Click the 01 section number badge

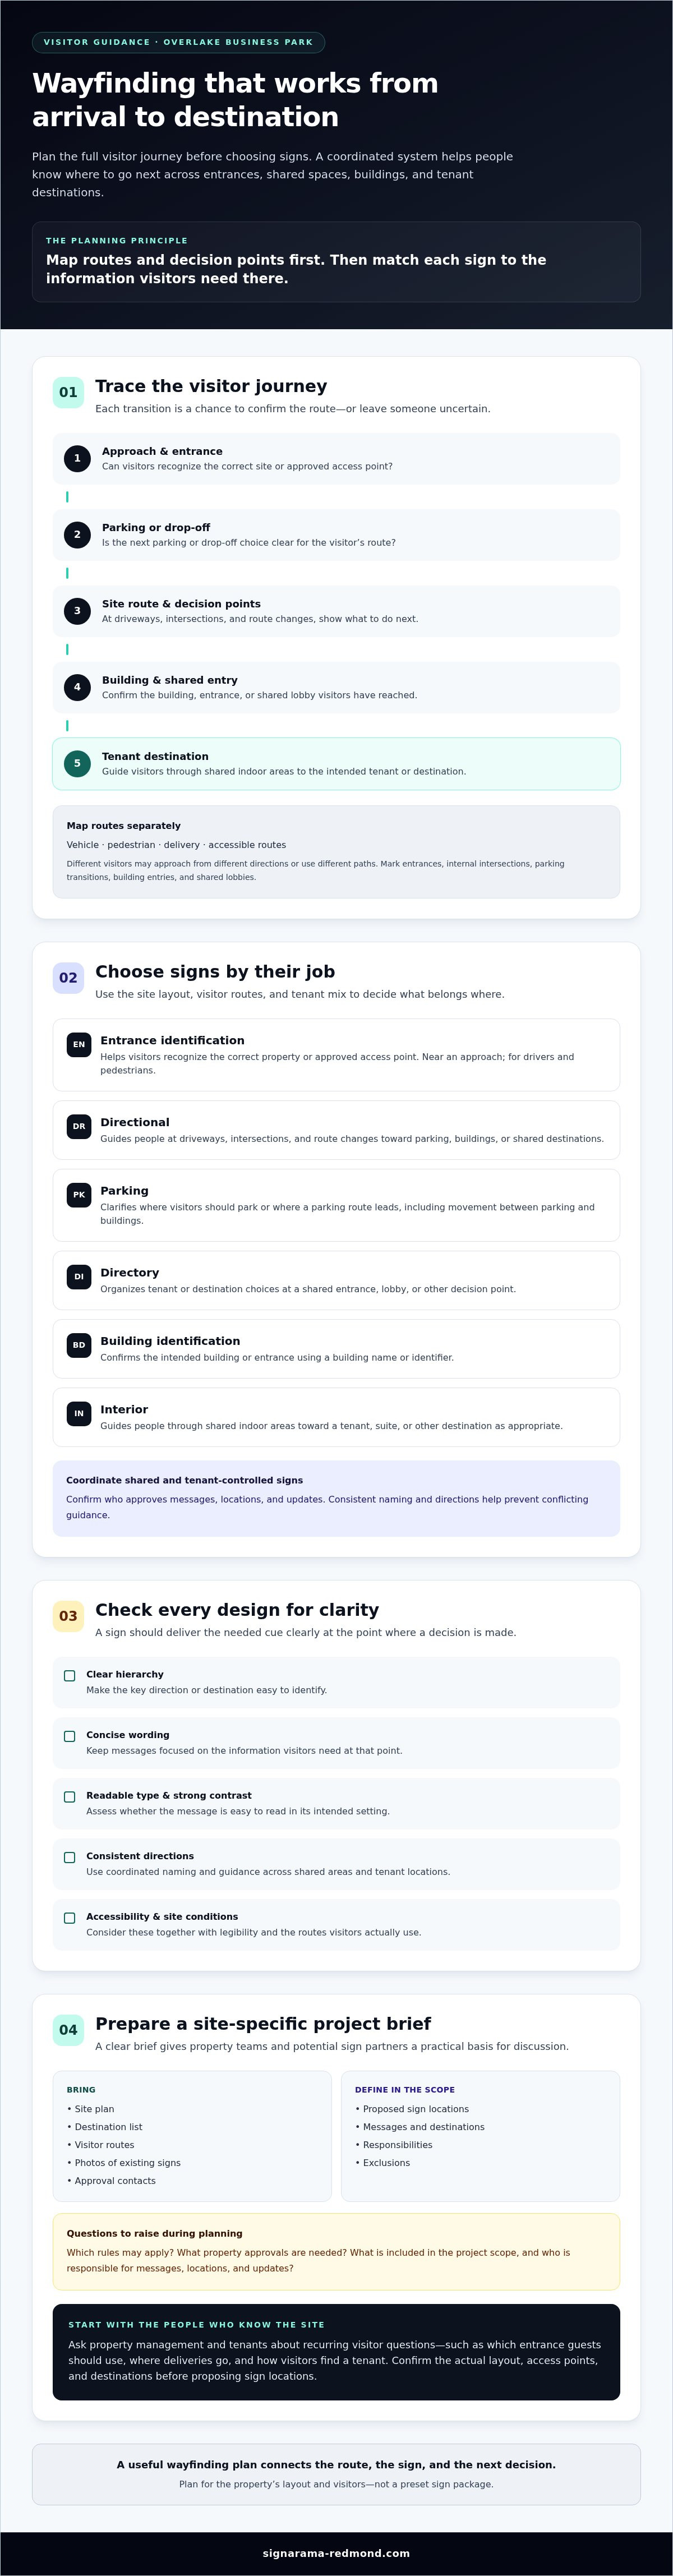click(x=68, y=392)
